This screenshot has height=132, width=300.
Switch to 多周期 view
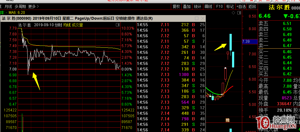[x=20, y=7]
